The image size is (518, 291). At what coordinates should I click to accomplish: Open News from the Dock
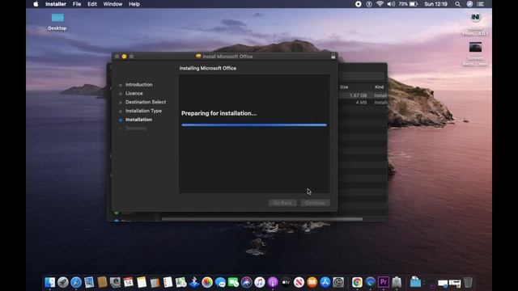pos(299,282)
